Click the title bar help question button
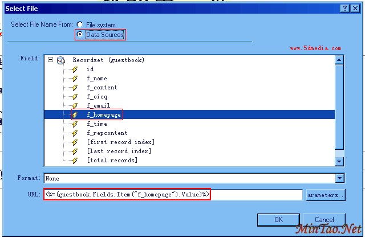Viewport: 365px width, 238px height. [x=346, y=7]
